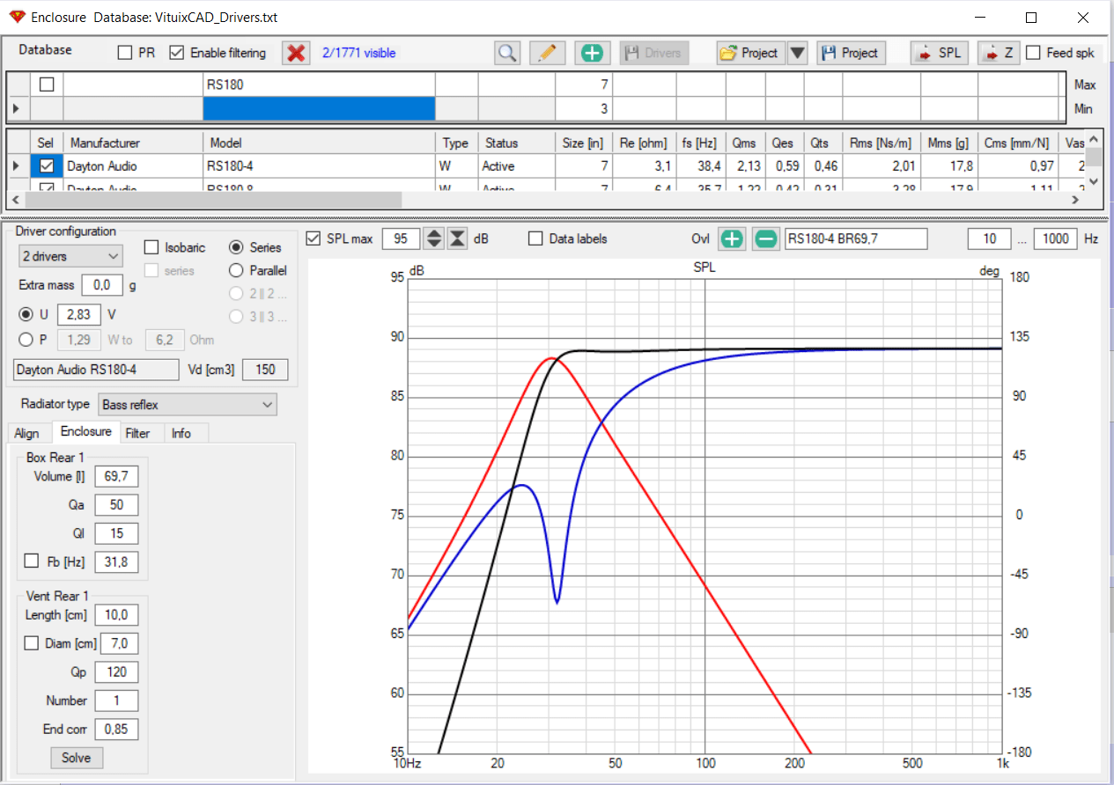Enable the Isobaric checkbox
The width and height of the screenshot is (1114, 785).
tap(151, 247)
